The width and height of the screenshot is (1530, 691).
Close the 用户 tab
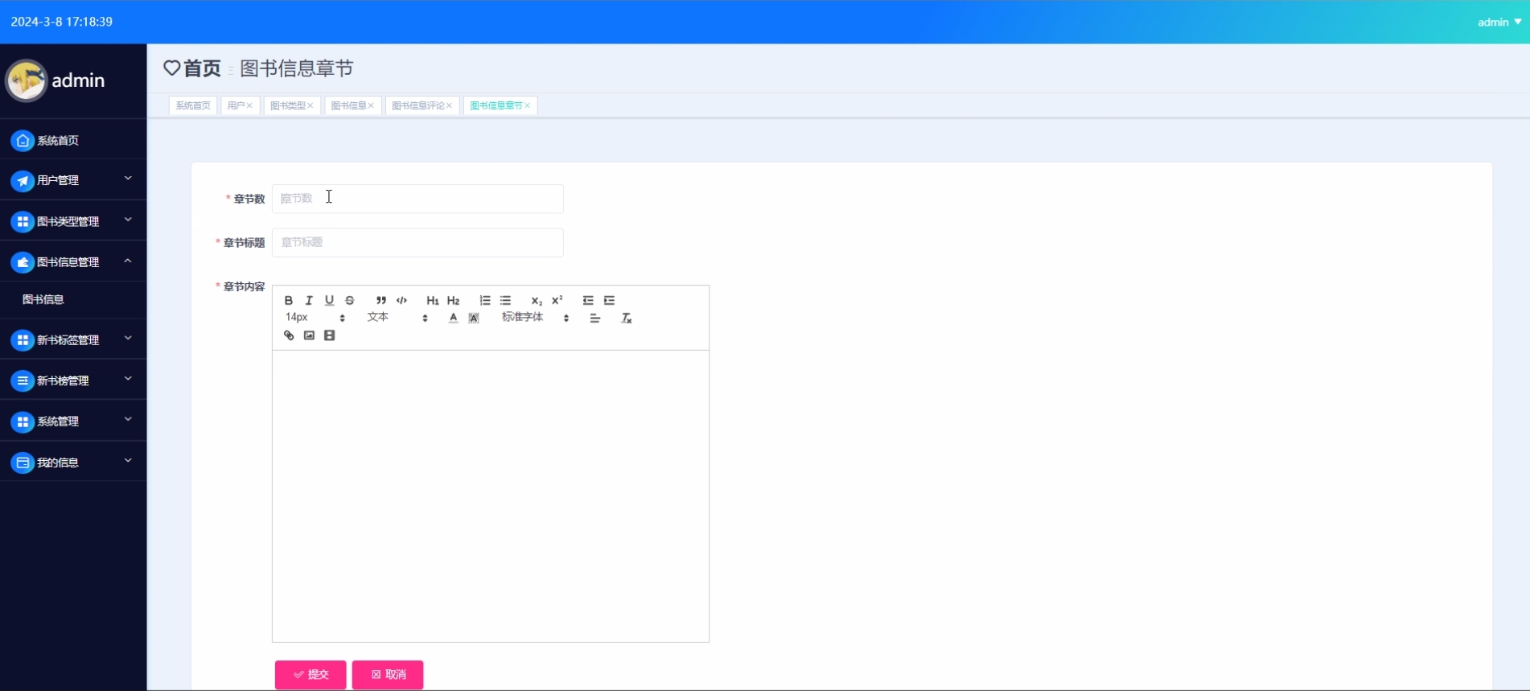pyautogui.click(x=249, y=105)
